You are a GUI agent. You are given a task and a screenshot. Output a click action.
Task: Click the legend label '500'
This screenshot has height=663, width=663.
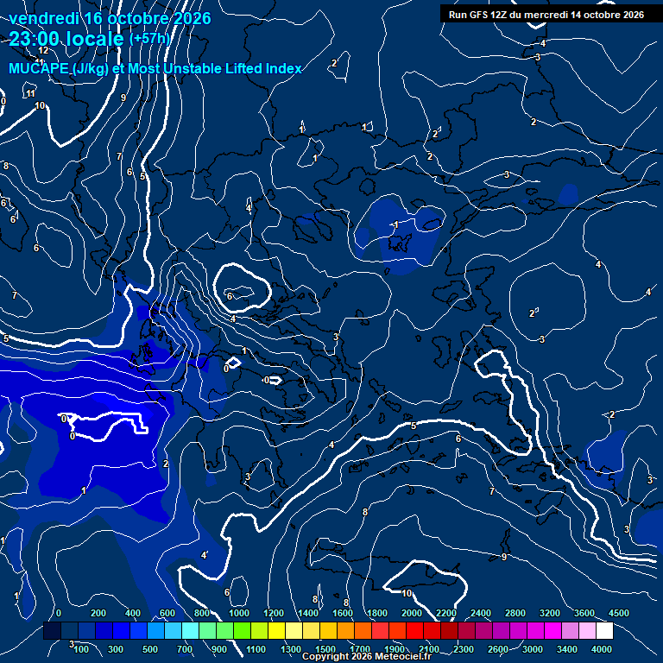point(149,649)
